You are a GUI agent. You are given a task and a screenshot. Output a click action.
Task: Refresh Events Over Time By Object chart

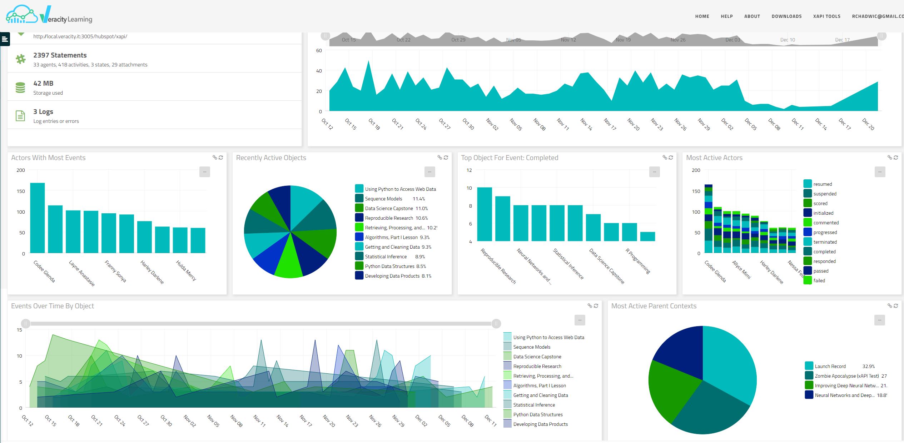596,306
